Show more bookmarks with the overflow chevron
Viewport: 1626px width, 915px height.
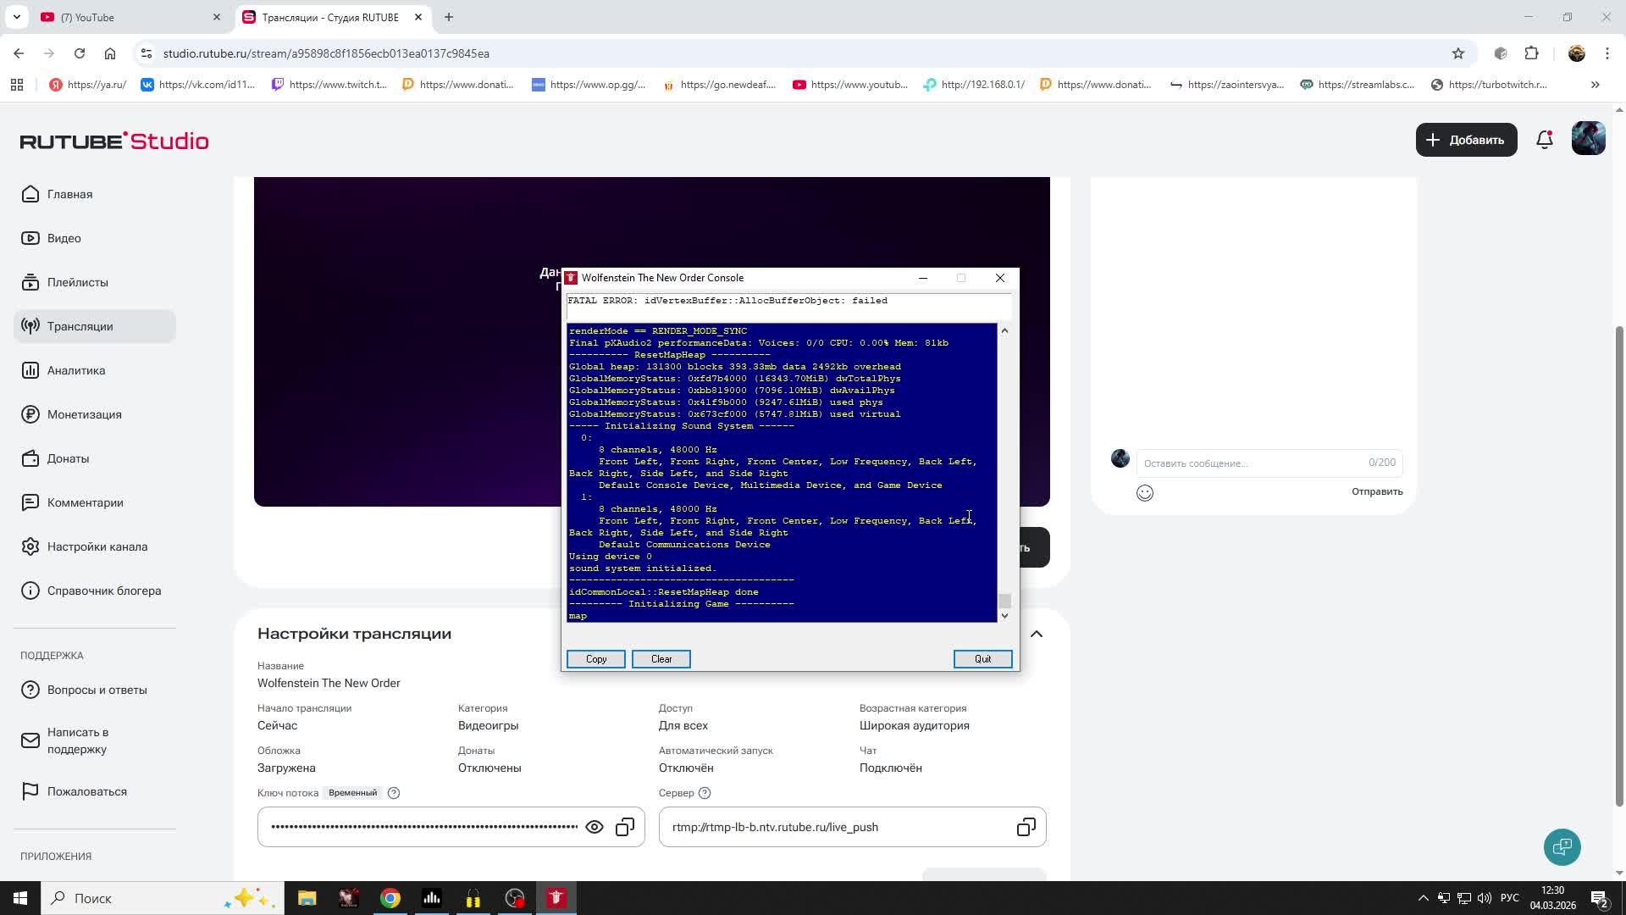(1595, 85)
